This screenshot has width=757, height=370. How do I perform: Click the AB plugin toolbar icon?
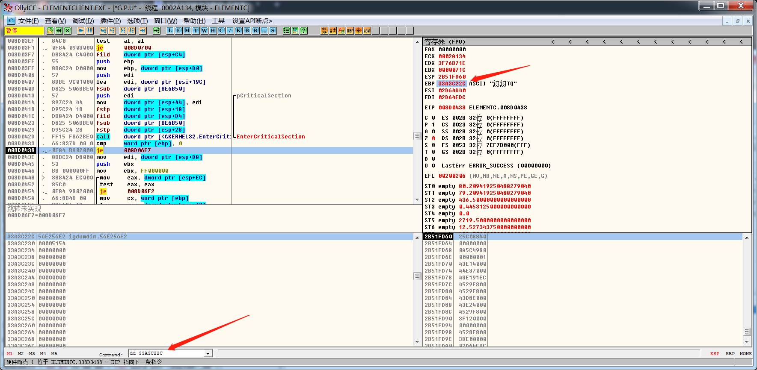click(341, 30)
